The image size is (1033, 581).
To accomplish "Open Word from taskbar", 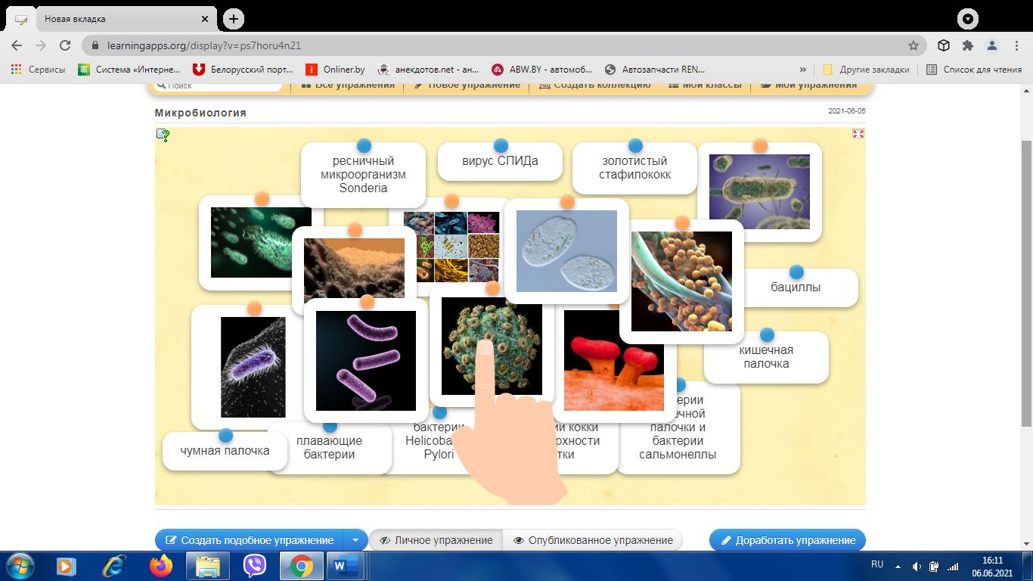I will (x=346, y=566).
